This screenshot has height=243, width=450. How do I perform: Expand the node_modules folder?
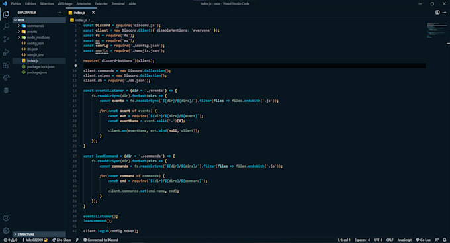(x=39, y=37)
